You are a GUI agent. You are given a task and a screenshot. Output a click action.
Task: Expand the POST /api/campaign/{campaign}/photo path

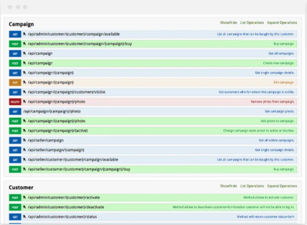(x=56, y=121)
